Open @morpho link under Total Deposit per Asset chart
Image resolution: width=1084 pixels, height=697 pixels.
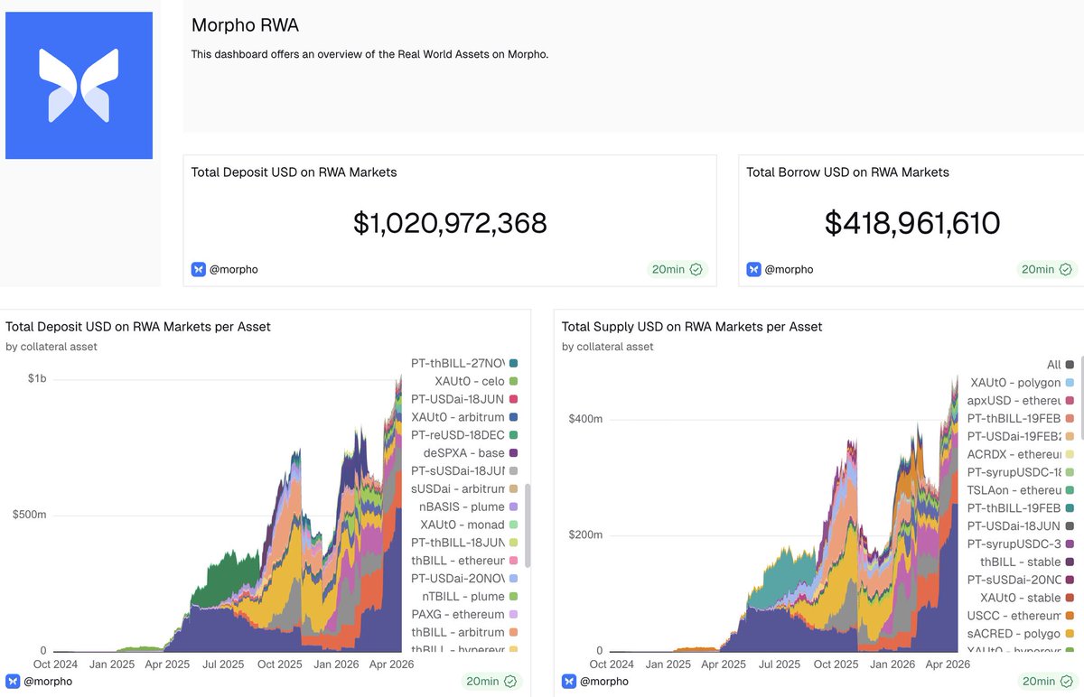(x=48, y=682)
